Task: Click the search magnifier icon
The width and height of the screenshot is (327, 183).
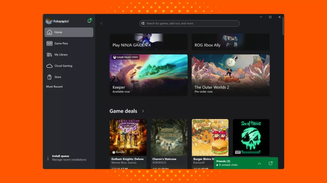Action: pyautogui.click(x=143, y=23)
